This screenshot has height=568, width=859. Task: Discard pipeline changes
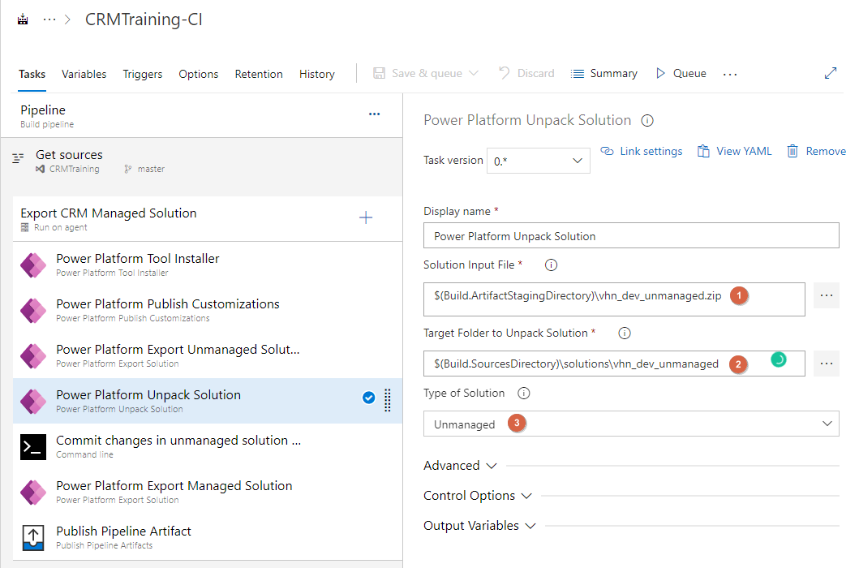pos(526,74)
